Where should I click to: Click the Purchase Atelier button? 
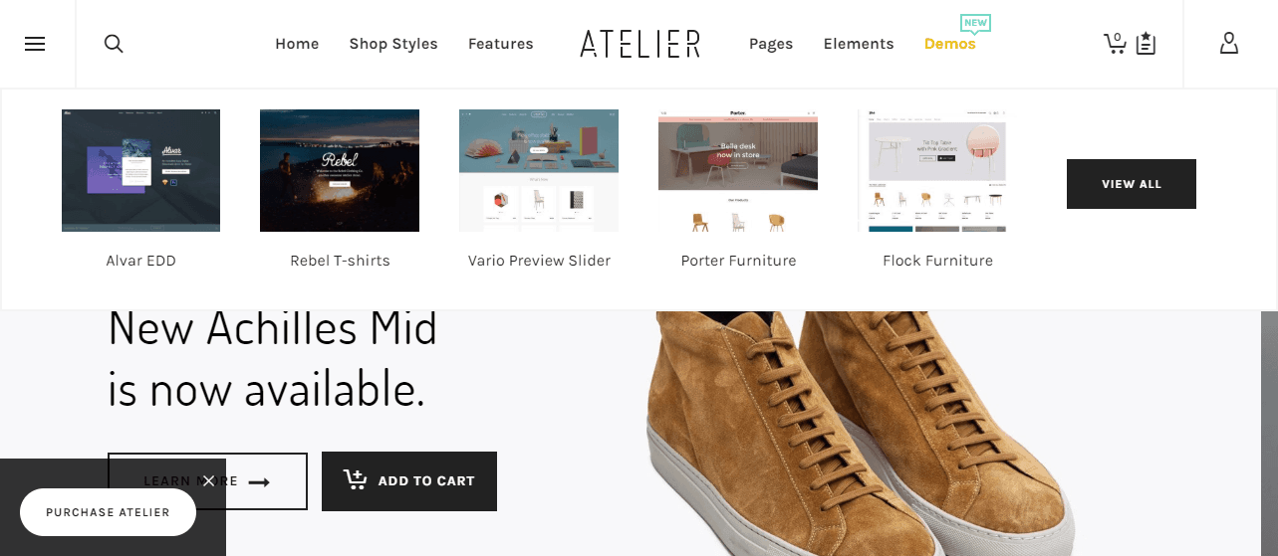click(x=108, y=512)
